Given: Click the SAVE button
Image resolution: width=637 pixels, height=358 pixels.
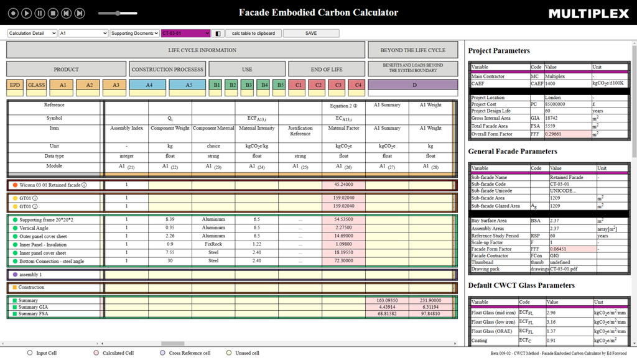Looking at the screenshot, I should [x=311, y=34].
